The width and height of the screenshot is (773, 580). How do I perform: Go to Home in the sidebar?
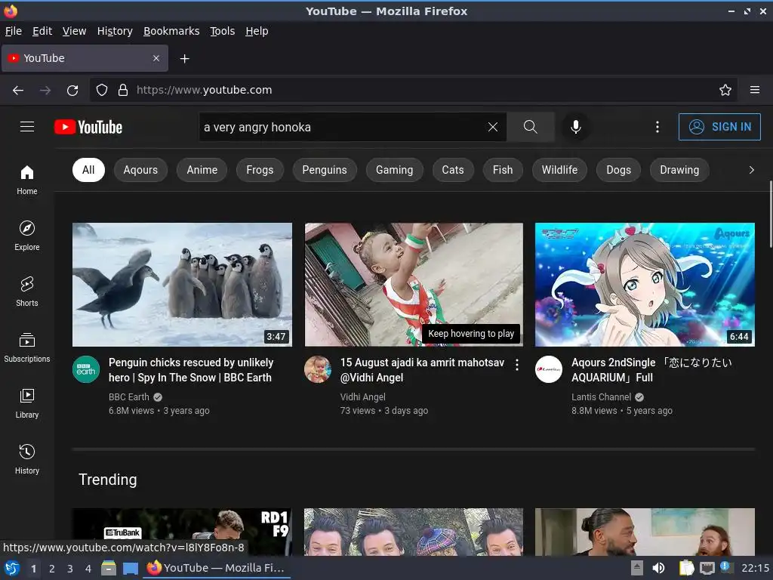click(x=27, y=180)
